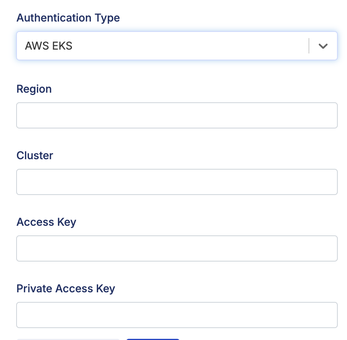
Task: Click the Access Key label text
Action: coord(46,222)
